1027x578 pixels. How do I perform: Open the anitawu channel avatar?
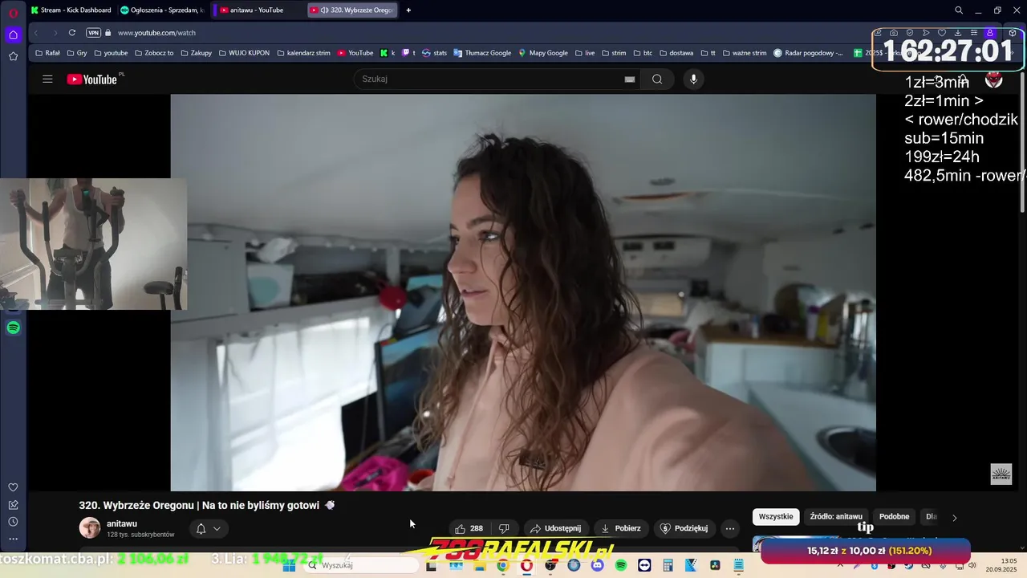pos(90,528)
